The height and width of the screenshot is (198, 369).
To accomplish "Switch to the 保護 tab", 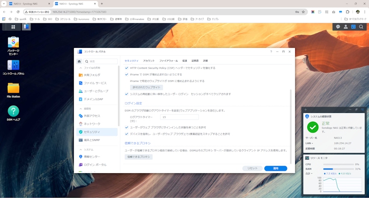I will (185, 61).
